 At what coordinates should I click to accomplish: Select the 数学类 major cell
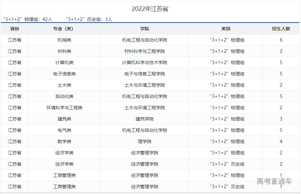[64, 141]
